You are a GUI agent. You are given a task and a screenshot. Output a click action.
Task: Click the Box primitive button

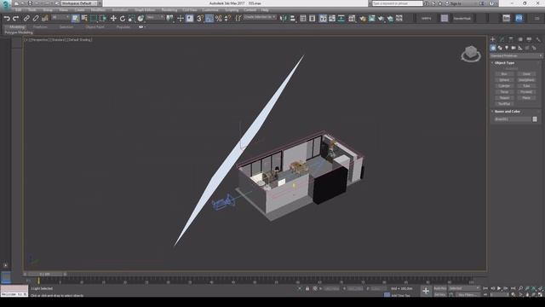[504, 74]
